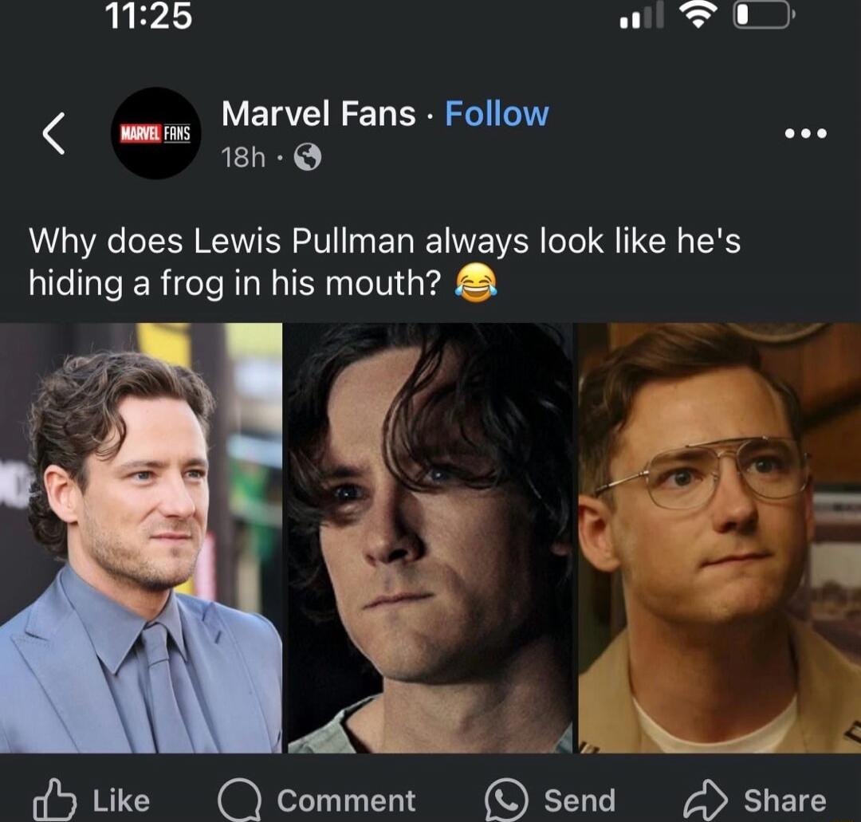Click the WhatsApp Send icon

tap(507, 800)
